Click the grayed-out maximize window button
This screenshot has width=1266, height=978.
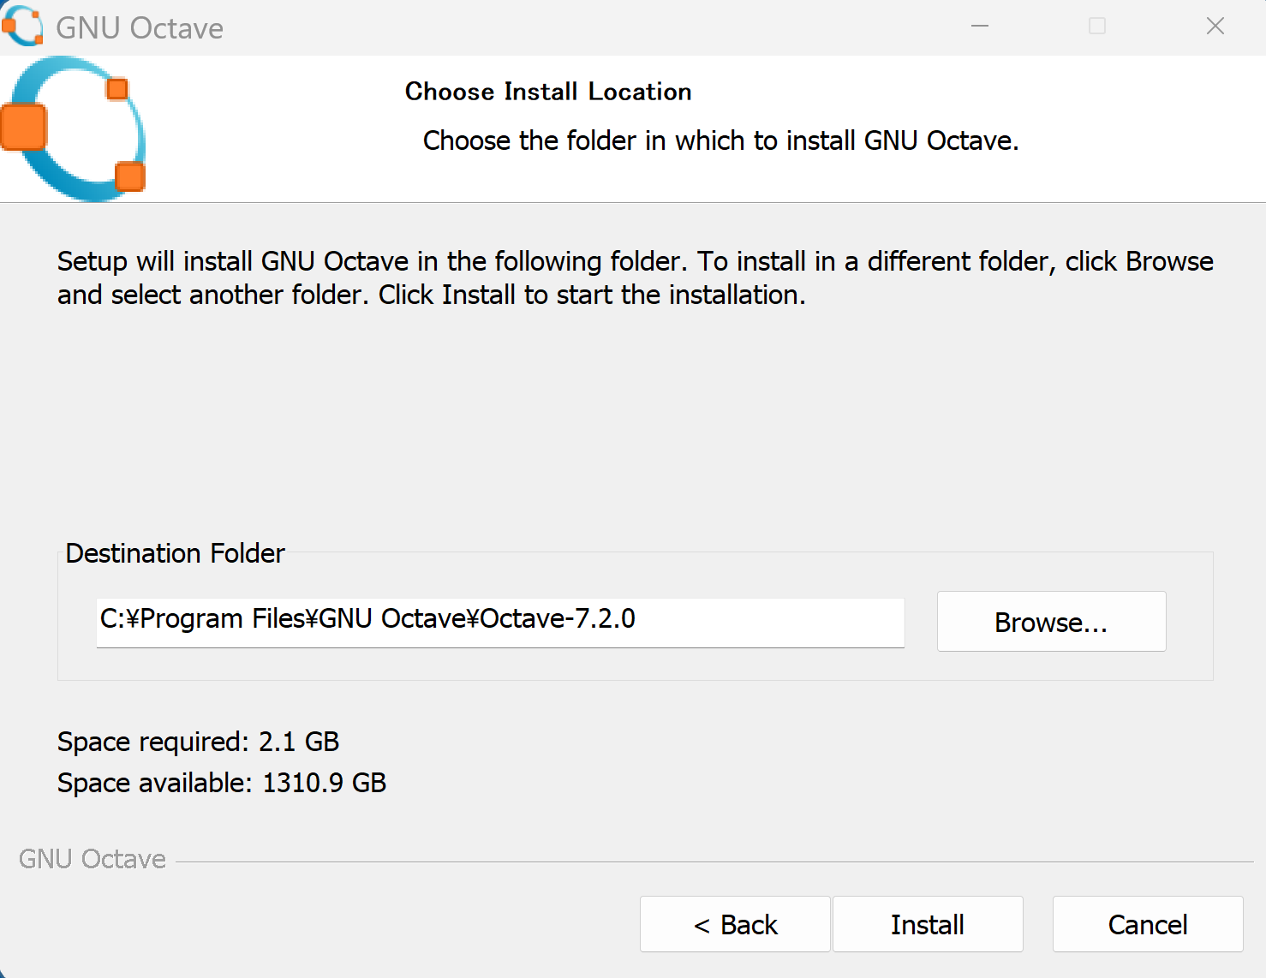point(1096,27)
